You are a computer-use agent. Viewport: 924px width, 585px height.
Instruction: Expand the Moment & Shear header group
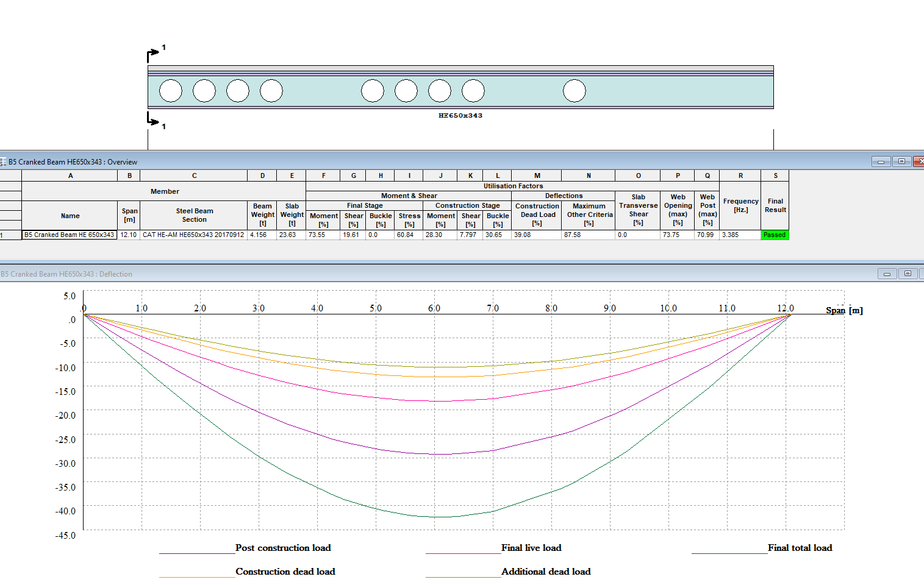pyautogui.click(x=410, y=195)
